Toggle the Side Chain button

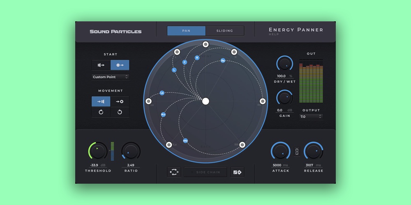click(205, 172)
